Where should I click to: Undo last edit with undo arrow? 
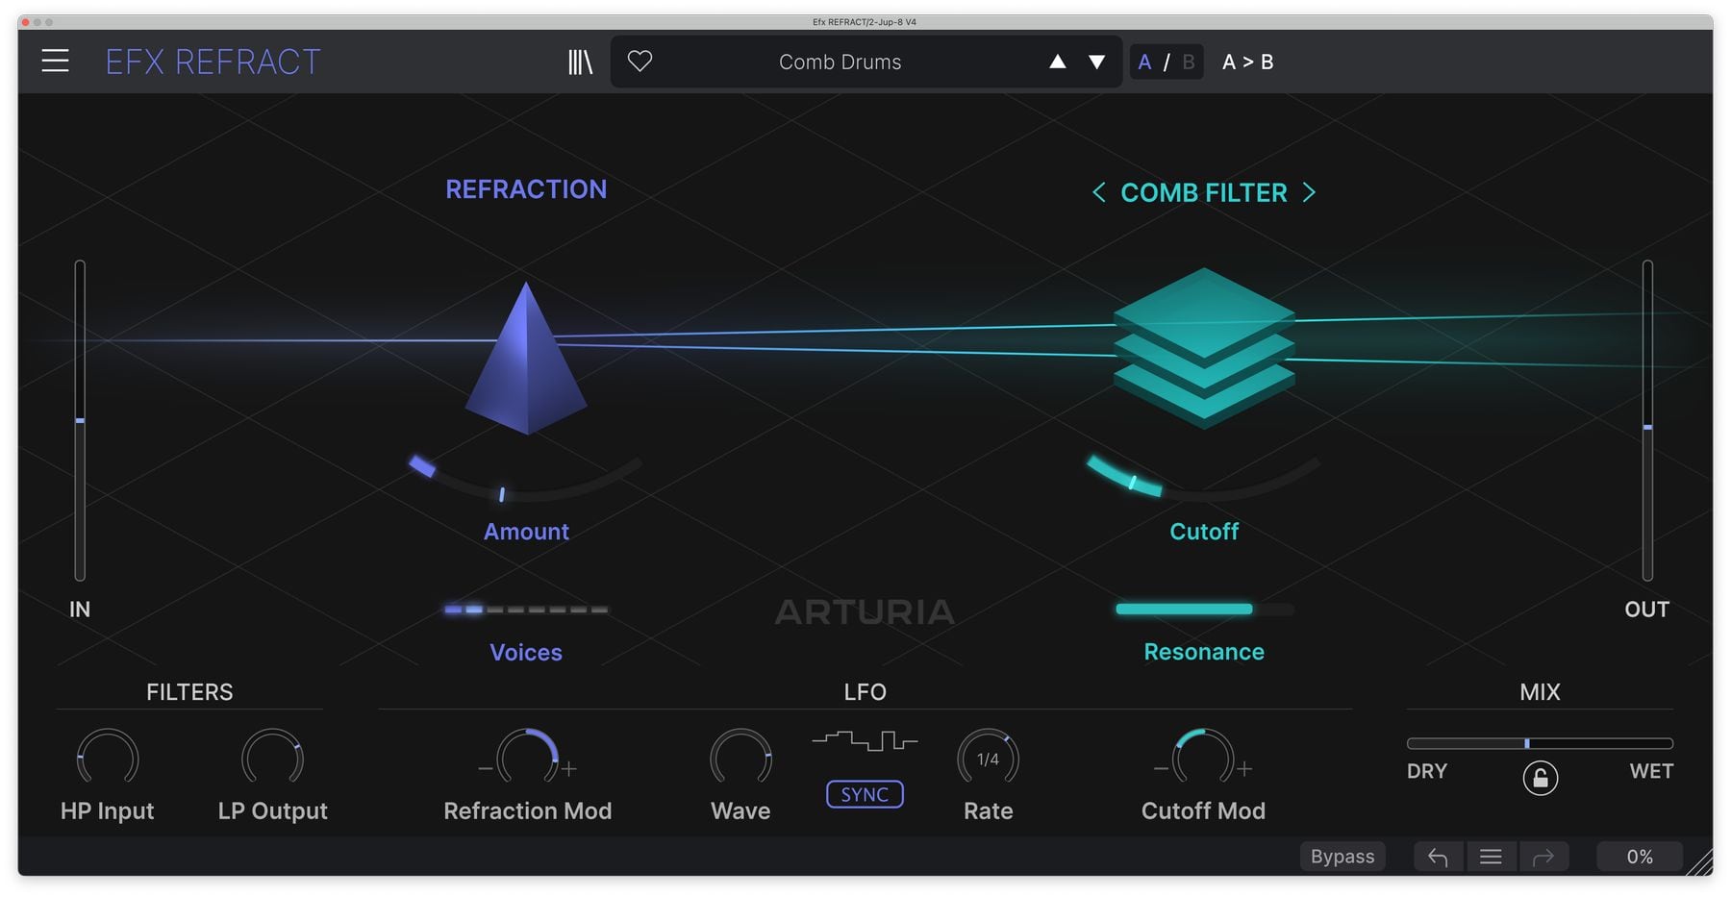1438,856
